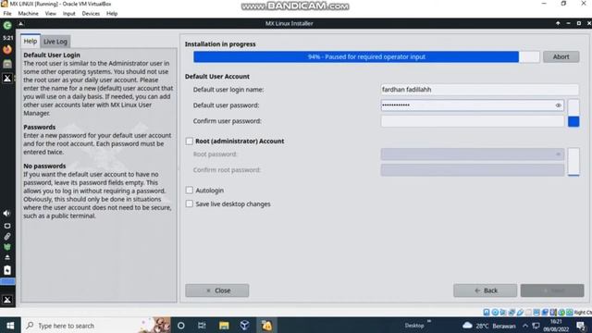Select the Help tab

click(x=31, y=41)
